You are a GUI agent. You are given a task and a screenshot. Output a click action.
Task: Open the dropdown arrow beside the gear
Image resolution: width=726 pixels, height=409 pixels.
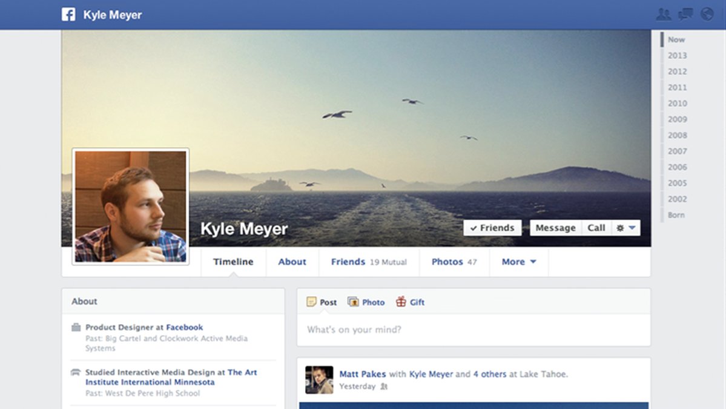coord(632,228)
